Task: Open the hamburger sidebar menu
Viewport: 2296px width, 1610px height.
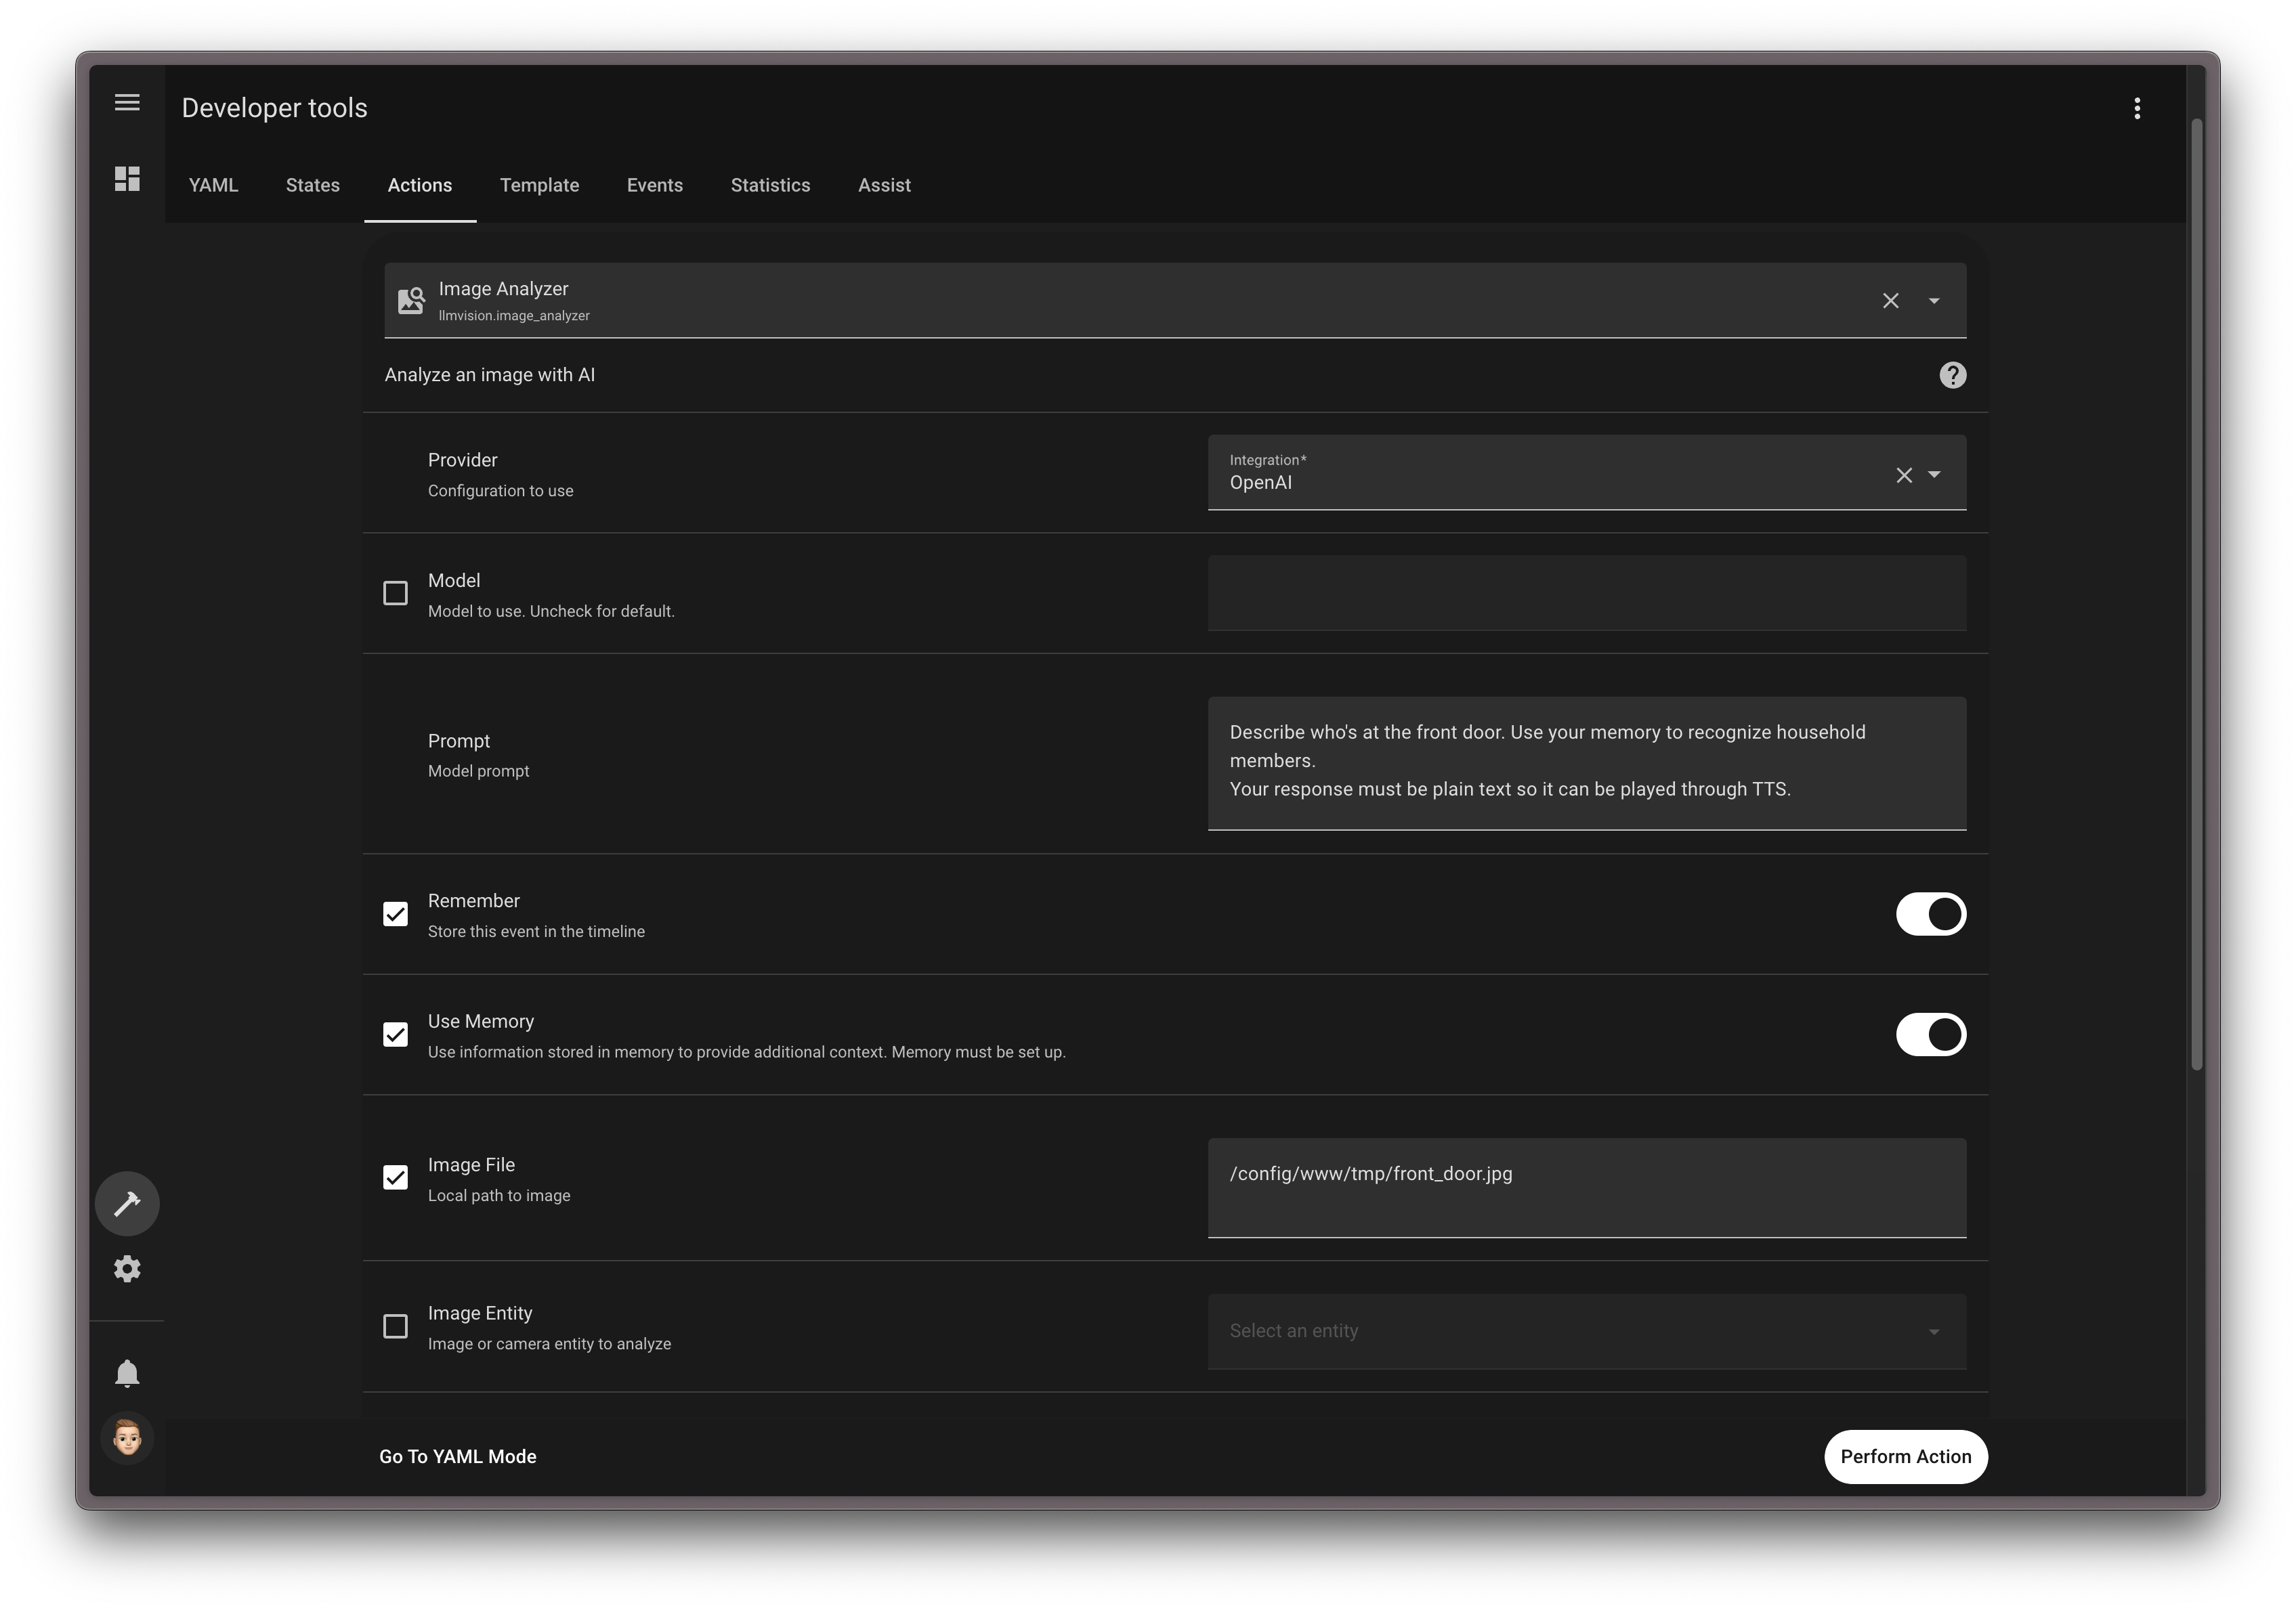Action: pos(127,102)
